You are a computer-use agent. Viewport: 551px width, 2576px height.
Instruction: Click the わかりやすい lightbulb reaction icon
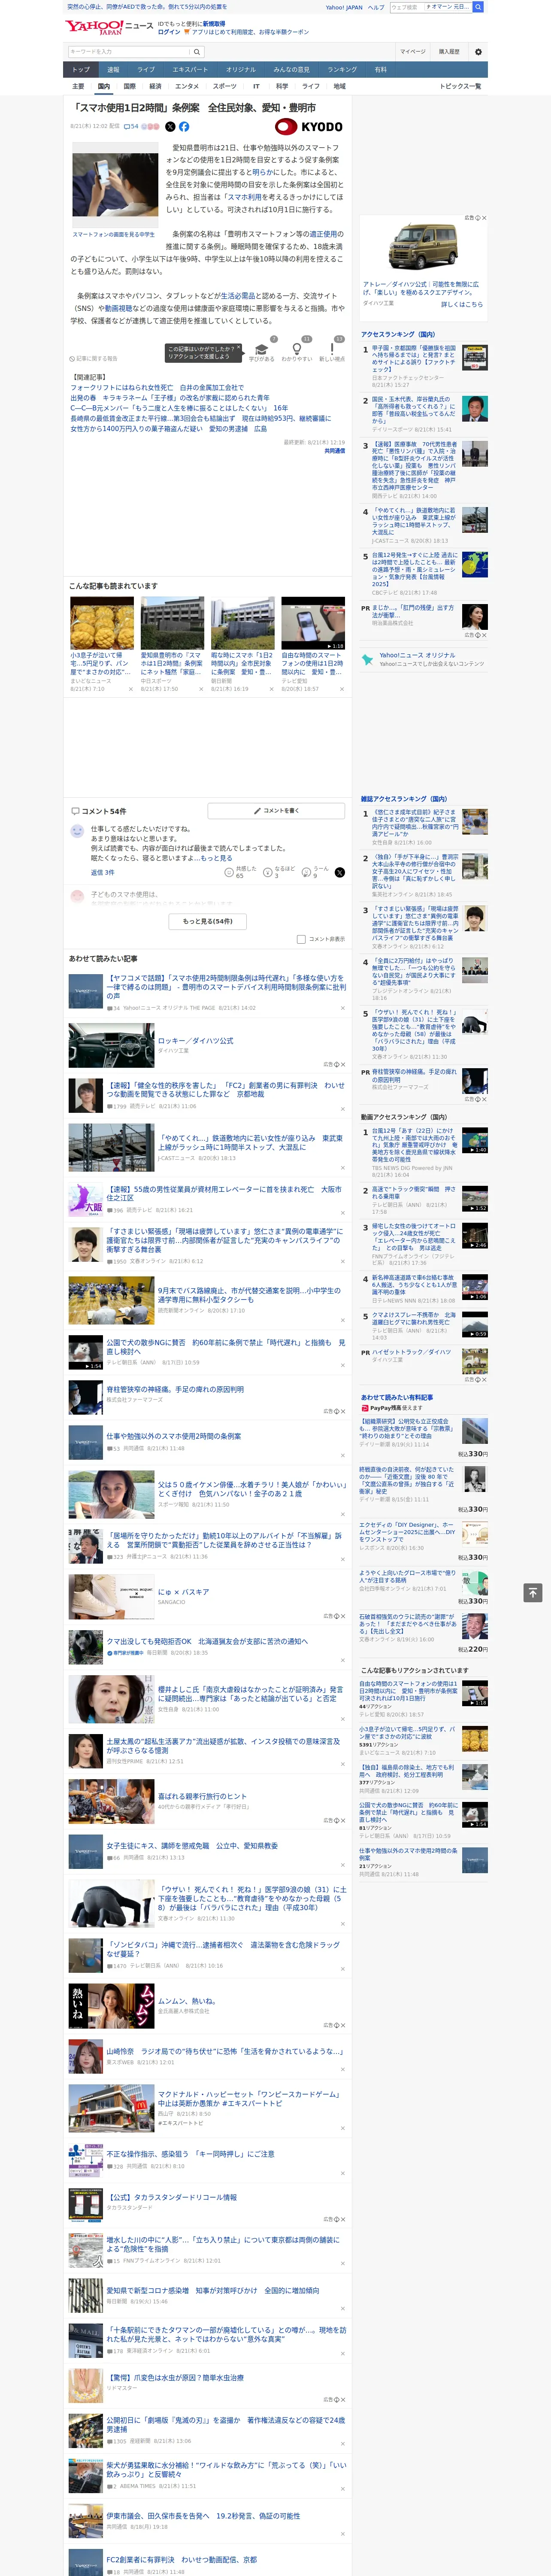coord(296,349)
